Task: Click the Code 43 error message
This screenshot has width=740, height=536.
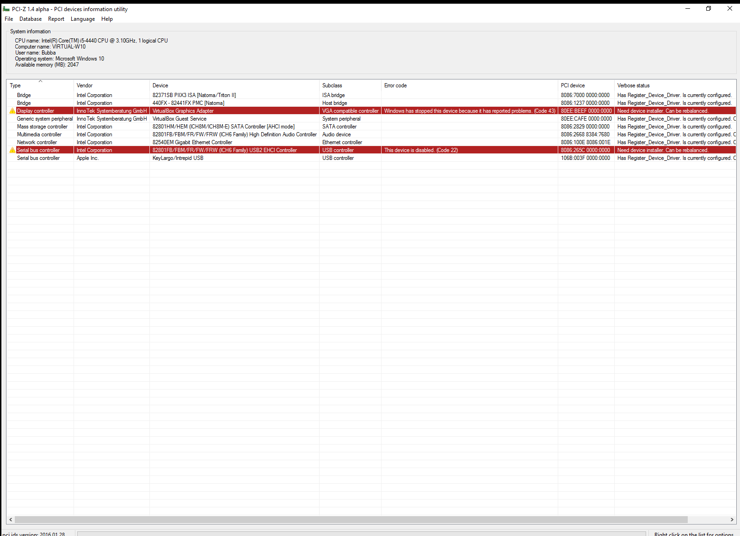Action: [470, 111]
